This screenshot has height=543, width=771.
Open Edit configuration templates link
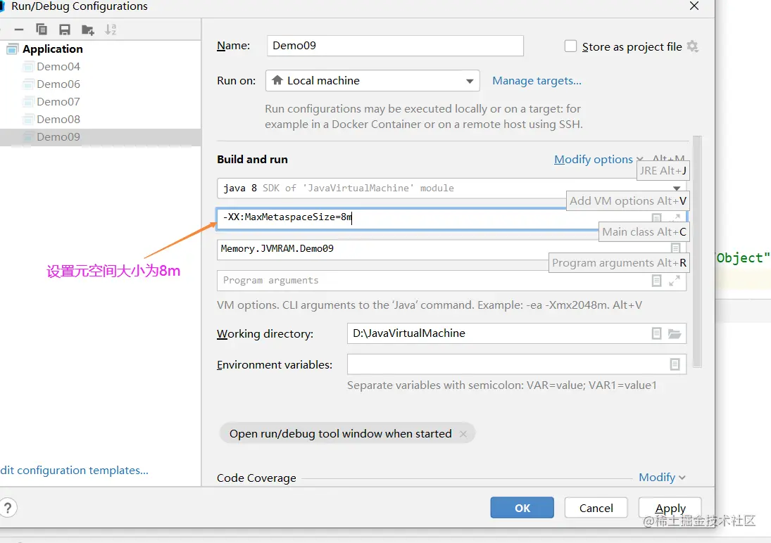pos(74,471)
